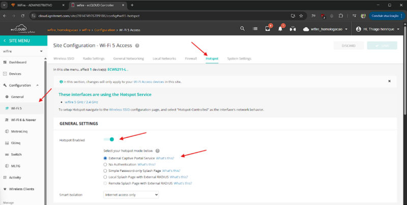
Task: Close the WiFire - ADMINISTRATIVO tab
Action: click(64, 5)
